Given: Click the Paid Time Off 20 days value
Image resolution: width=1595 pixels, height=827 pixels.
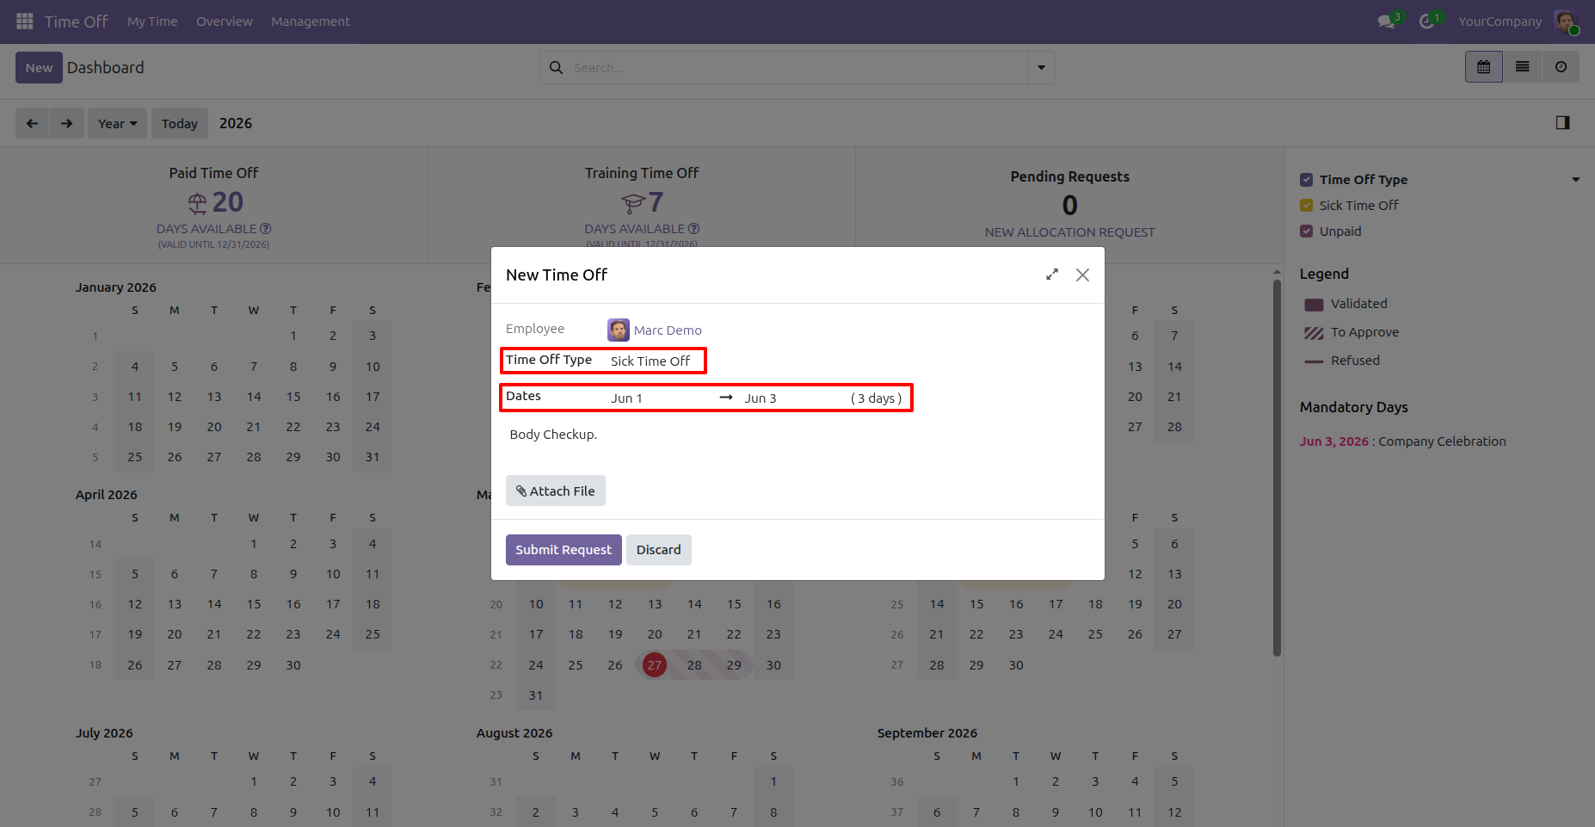Looking at the screenshot, I should [228, 202].
